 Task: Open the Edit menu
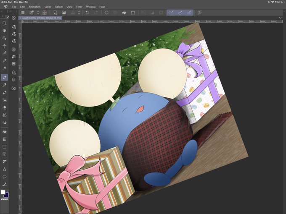[22, 7]
